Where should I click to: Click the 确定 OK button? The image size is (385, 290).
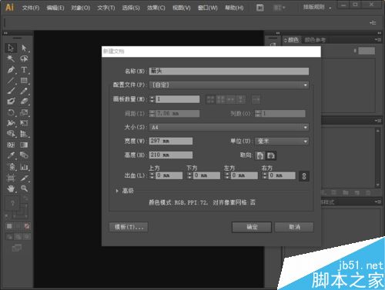click(252, 227)
